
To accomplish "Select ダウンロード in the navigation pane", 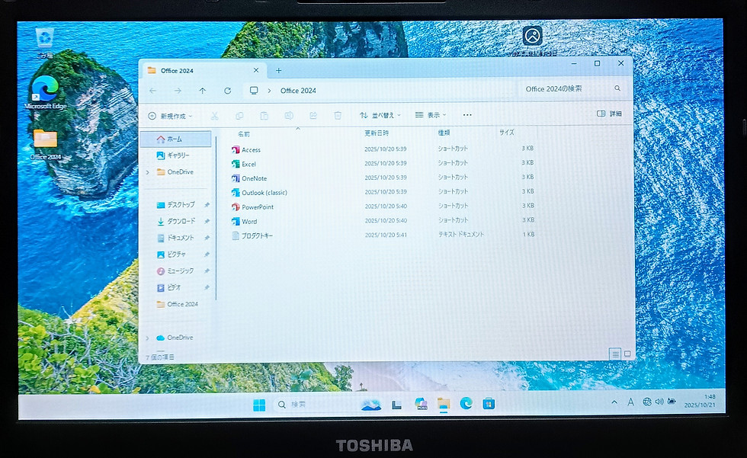I will 177,222.
